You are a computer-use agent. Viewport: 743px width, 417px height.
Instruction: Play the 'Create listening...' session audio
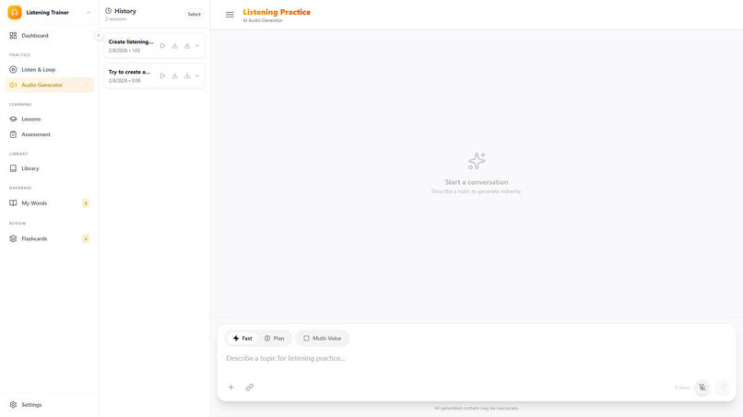click(162, 46)
